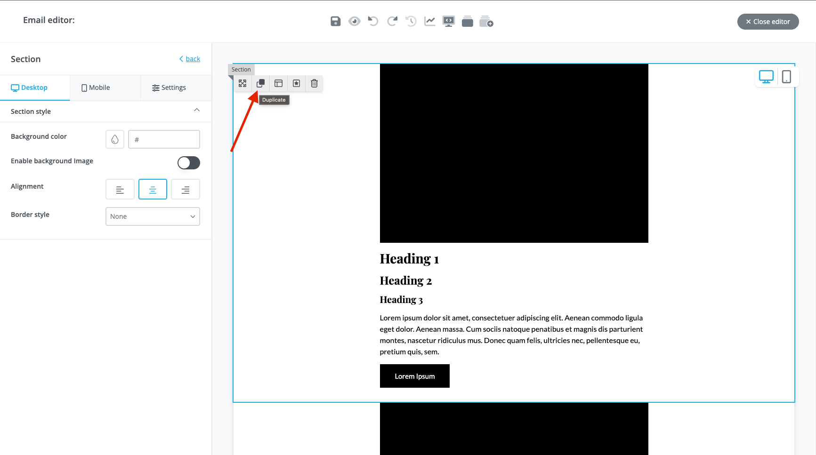The image size is (816, 455).
Task: Focus the background color hex field
Action: pyautogui.click(x=164, y=139)
